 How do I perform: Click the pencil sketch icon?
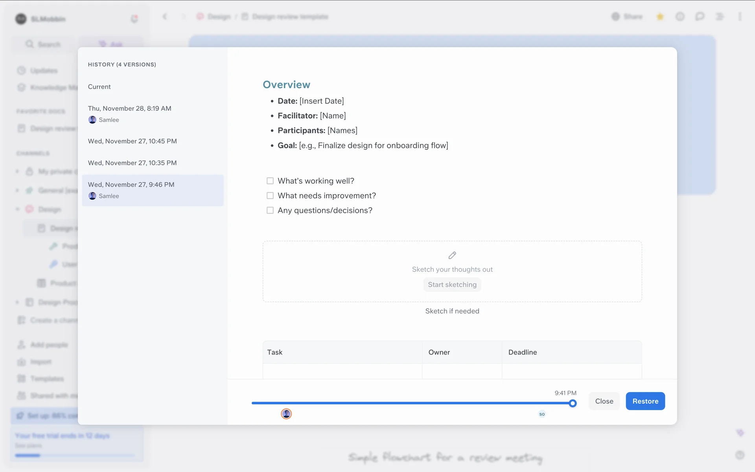[x=452, y=255]
